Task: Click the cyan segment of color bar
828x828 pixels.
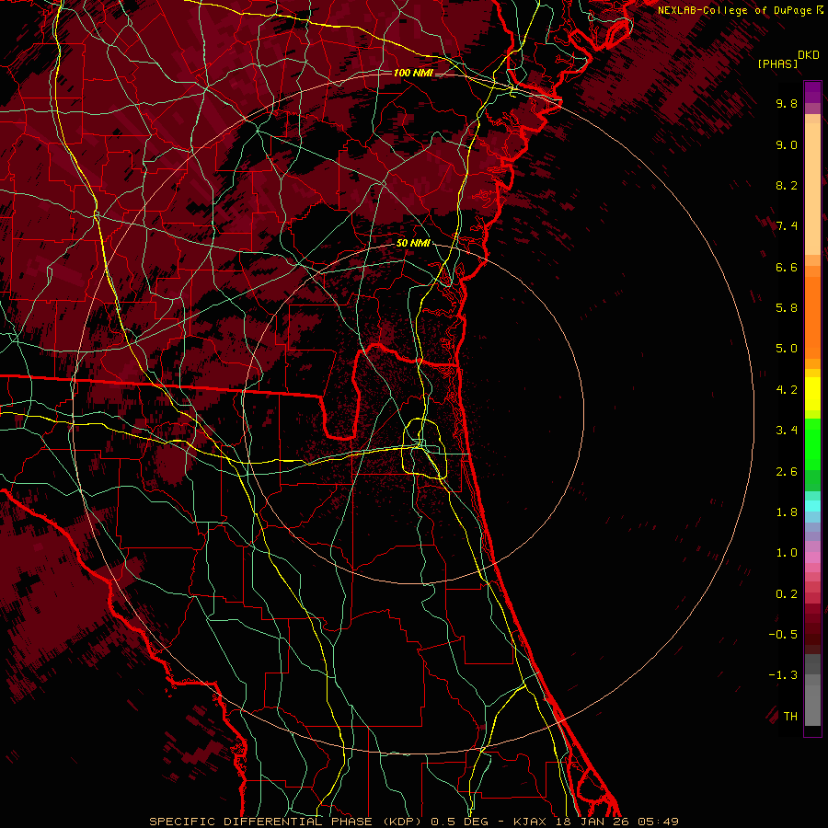Action: [x=812, y=506]
